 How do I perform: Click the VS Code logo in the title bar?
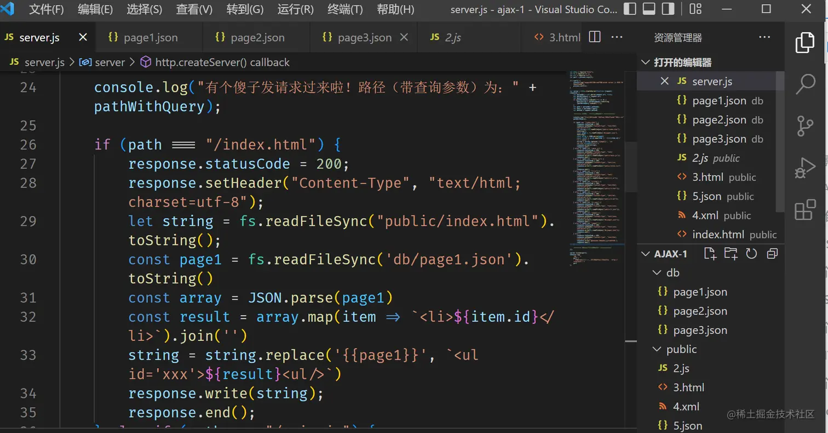point(8,9)
